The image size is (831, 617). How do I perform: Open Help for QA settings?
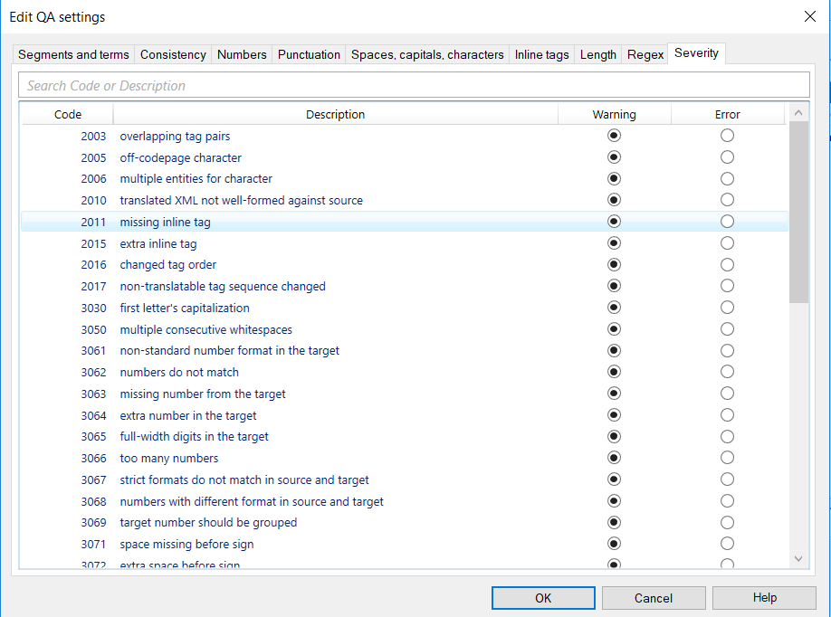coord(764,598)
